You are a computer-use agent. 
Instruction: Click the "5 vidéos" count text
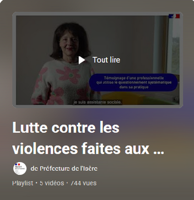[52, 183]
